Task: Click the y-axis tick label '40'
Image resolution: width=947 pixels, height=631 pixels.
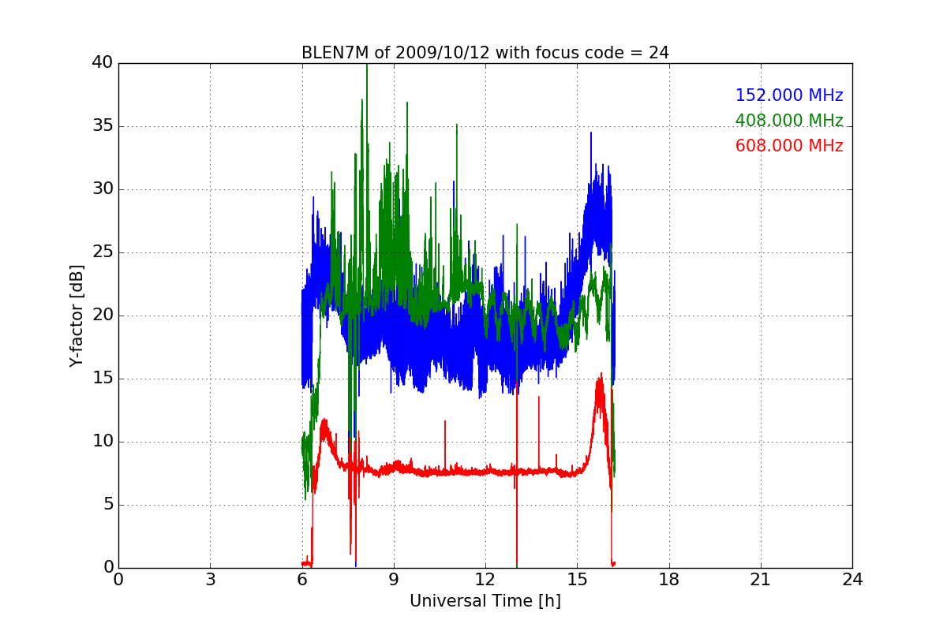Action: 103,63
